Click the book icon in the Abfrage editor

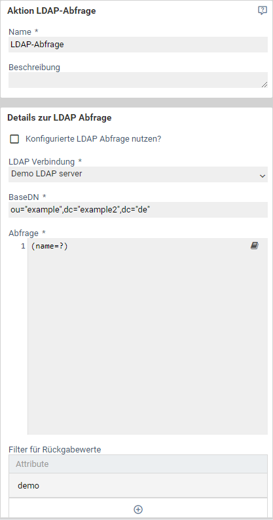tap(254, 246)
